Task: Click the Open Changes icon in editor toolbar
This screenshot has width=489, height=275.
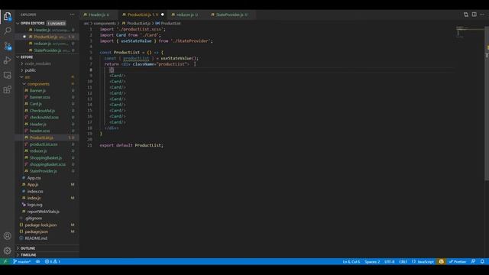Action: click(466, 15)
